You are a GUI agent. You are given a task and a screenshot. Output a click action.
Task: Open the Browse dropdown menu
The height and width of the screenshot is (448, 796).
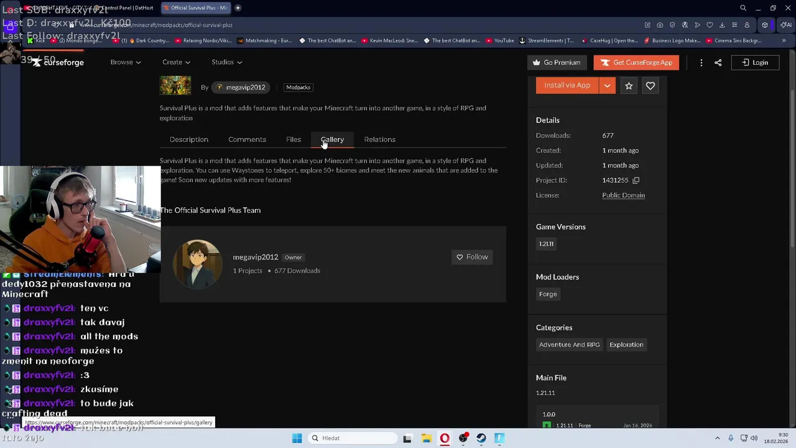(x=126, y=62)
